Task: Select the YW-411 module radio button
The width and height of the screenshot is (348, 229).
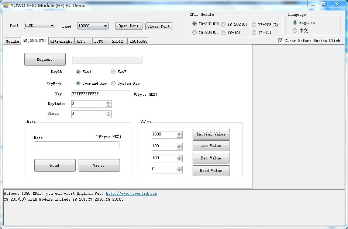Action: tap(254, 32)
